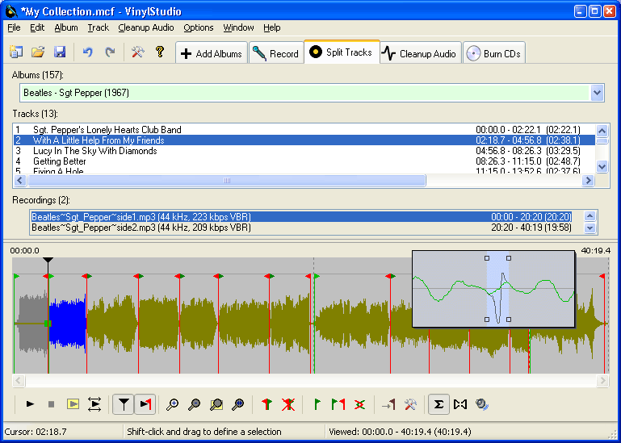The image size is (621, 443).
Task: Click the yellow question mark help icon
Action: tap(160, 52)
